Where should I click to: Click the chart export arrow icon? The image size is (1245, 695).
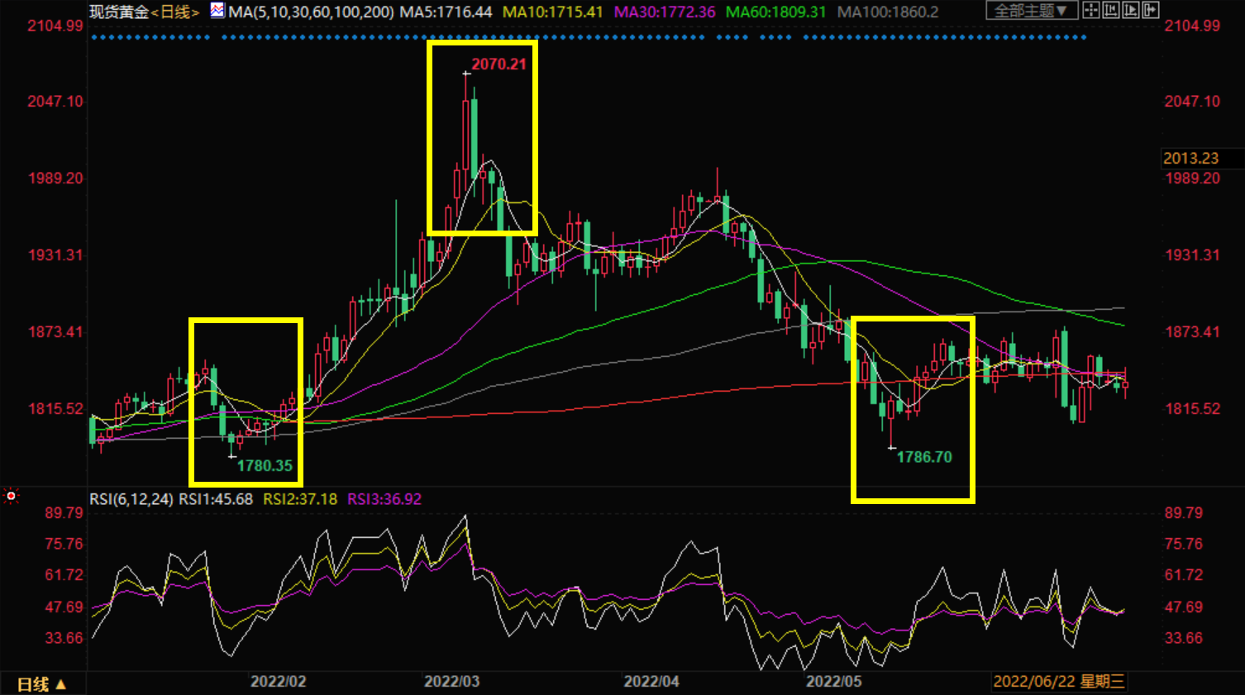tap(1150, 11)
